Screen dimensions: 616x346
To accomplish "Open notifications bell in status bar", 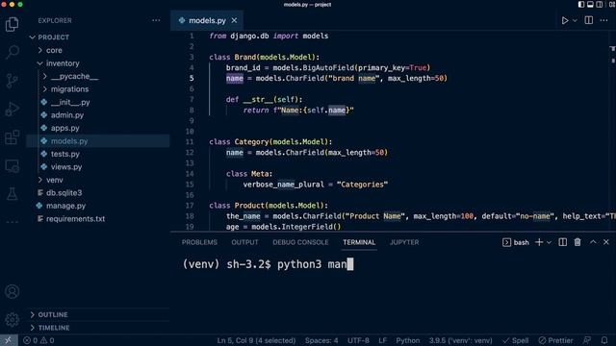I will coord(604,340).
